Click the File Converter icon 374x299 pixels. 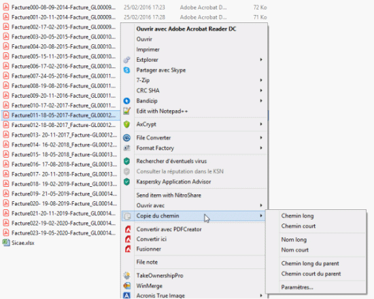126,138
